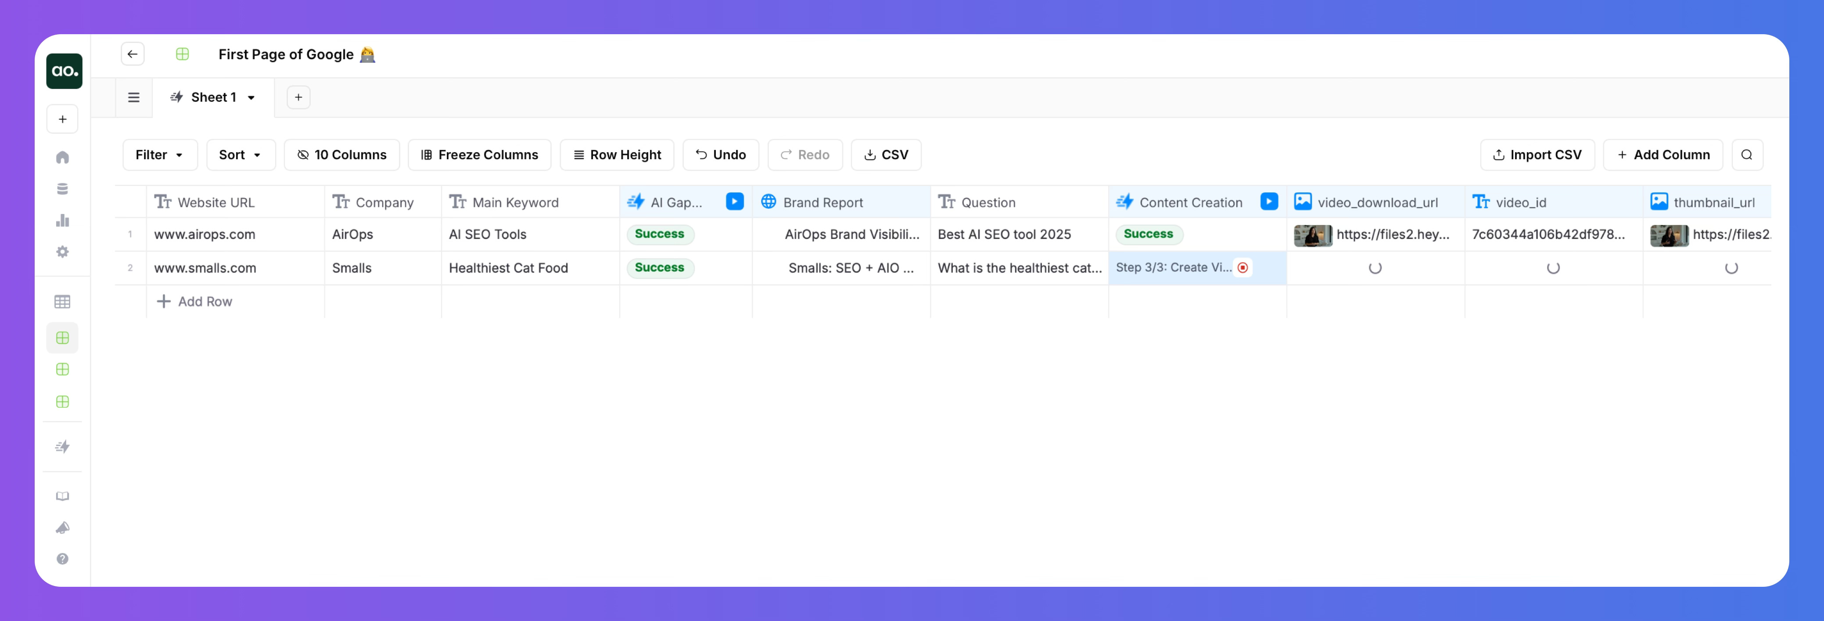The height and width of the screenshot is (621, 1824).
Task: Toggle hidden columns via 10 Columns button
Action: click(341, 154)
